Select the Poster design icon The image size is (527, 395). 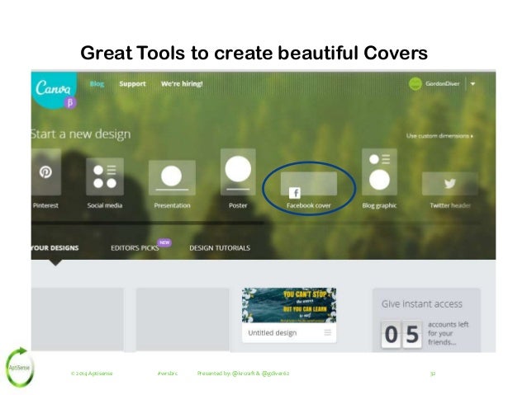click(238, 172)
